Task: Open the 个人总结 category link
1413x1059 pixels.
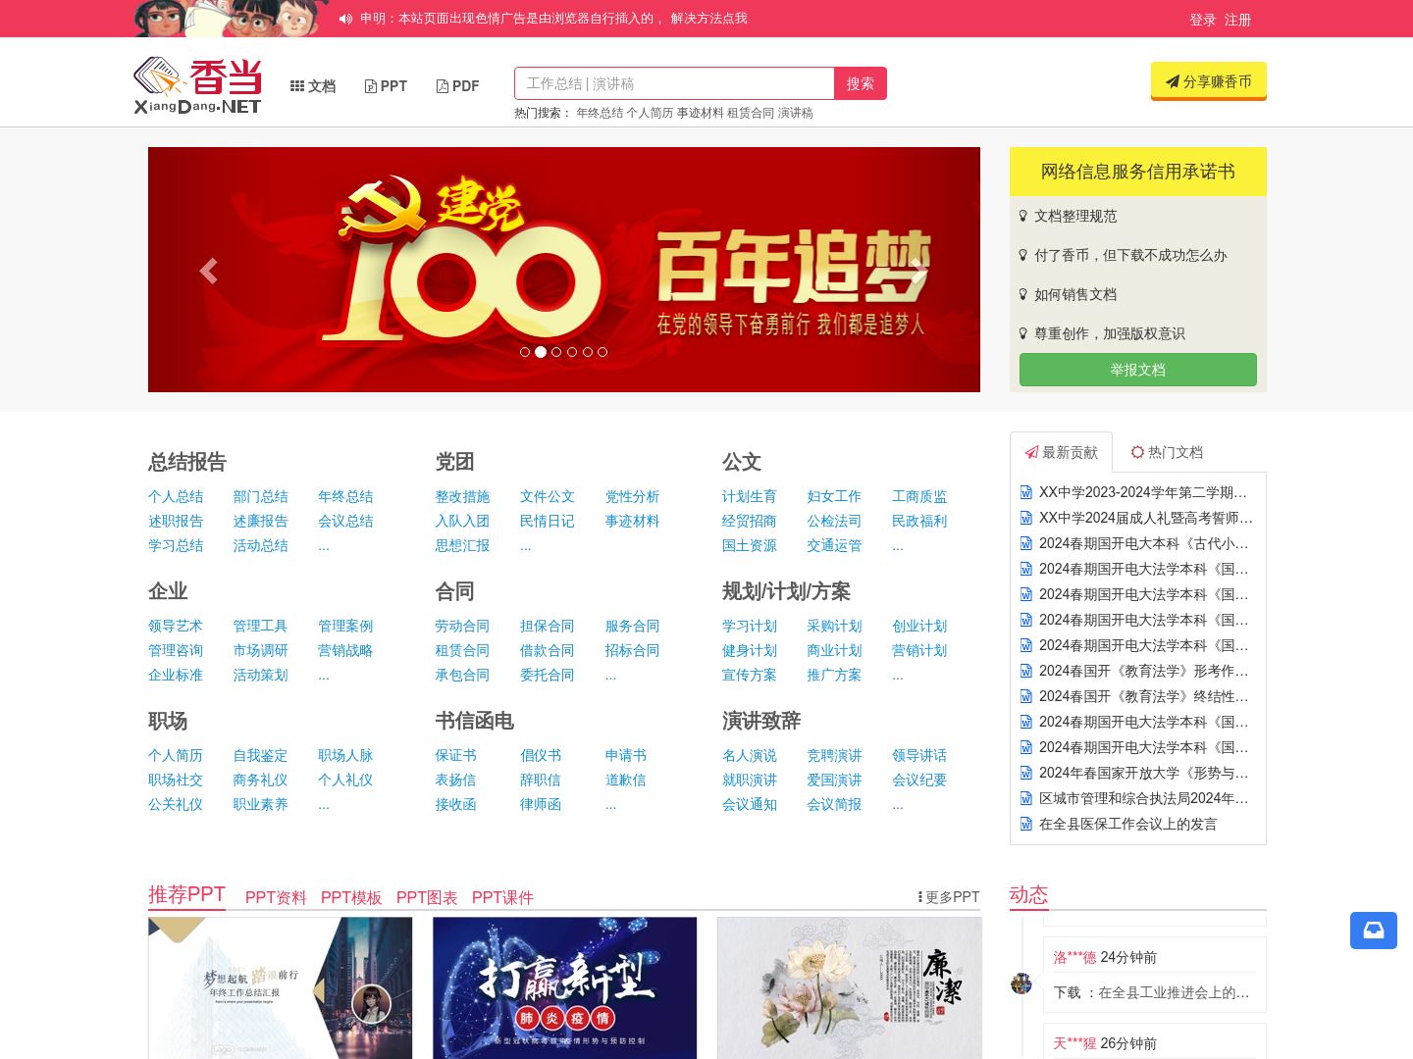Action: pyautogui.click(x=176, y=496)
